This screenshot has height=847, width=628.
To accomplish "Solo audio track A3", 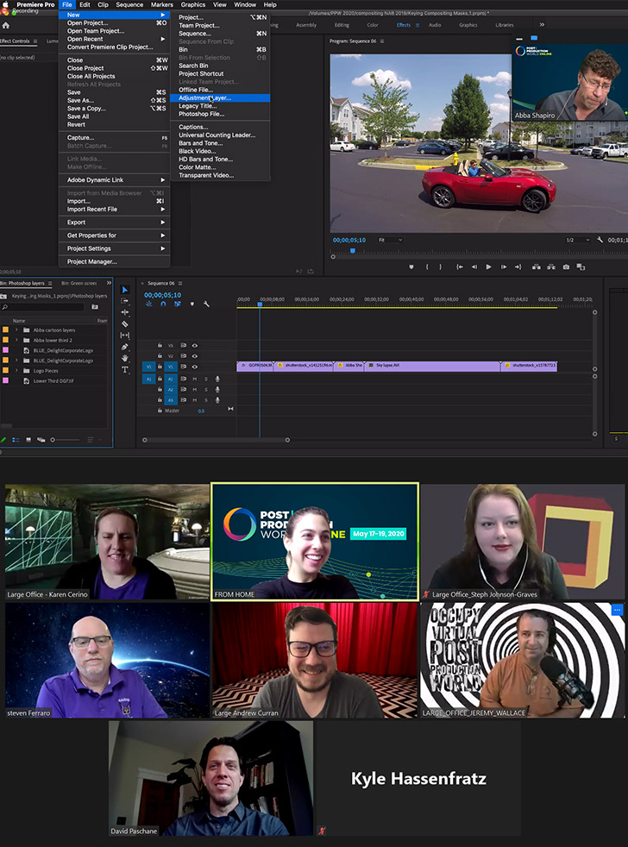I will (x=206, y=400).
